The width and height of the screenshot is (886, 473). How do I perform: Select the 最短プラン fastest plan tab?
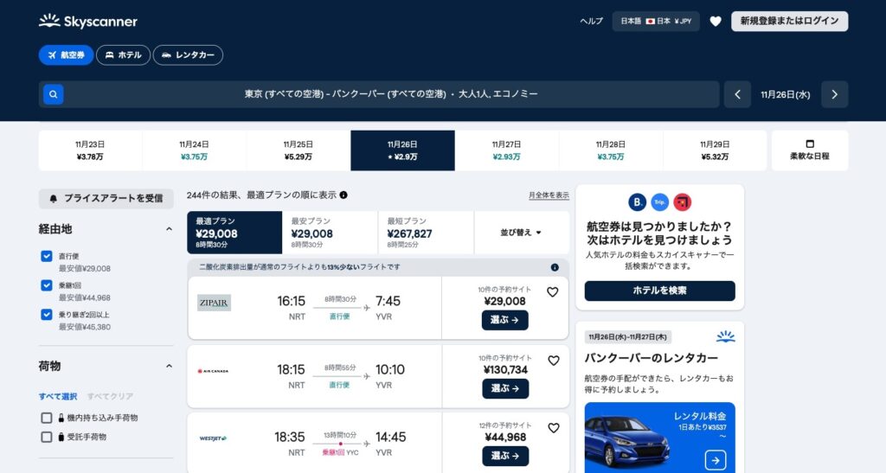point(425,233)
